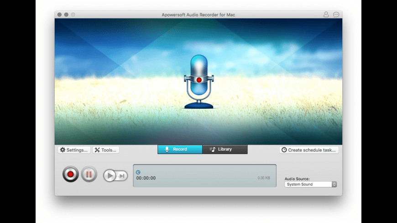This screenshot has height=223, width=397.
Task: Switch to the Library tab
Action: 225,149
